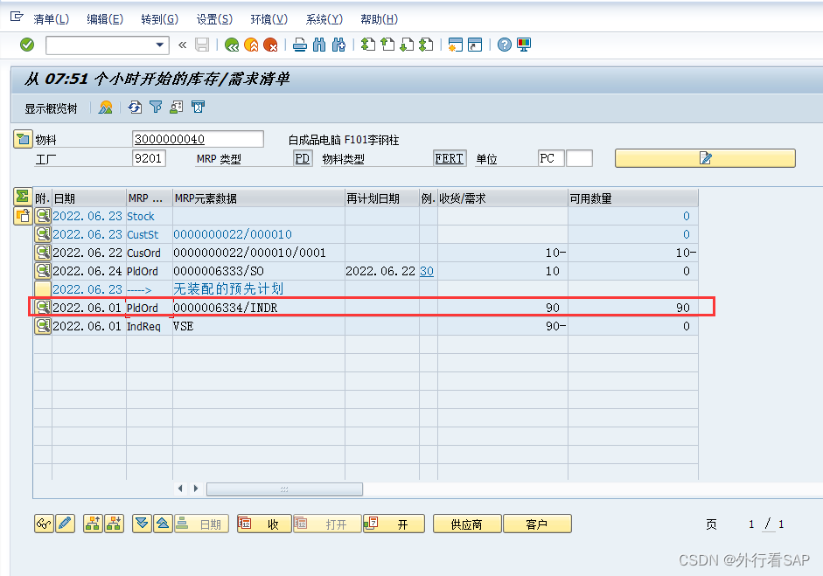This screenshot has height=576, width=823.
Task: Click the Generate Shortcut icon
Action: [x=475, y=45]
